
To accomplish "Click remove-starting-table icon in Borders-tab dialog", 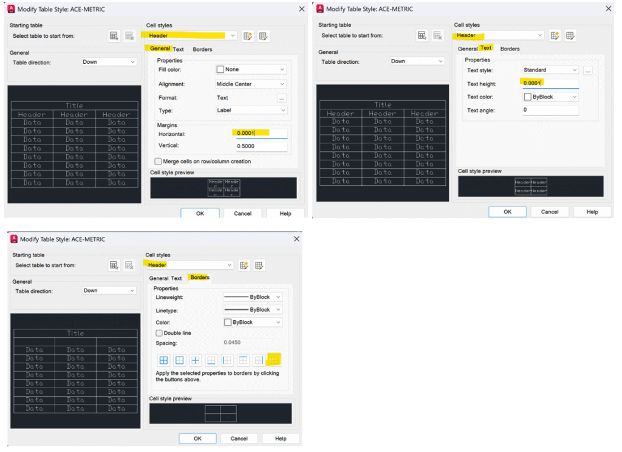I will point(129,265).
